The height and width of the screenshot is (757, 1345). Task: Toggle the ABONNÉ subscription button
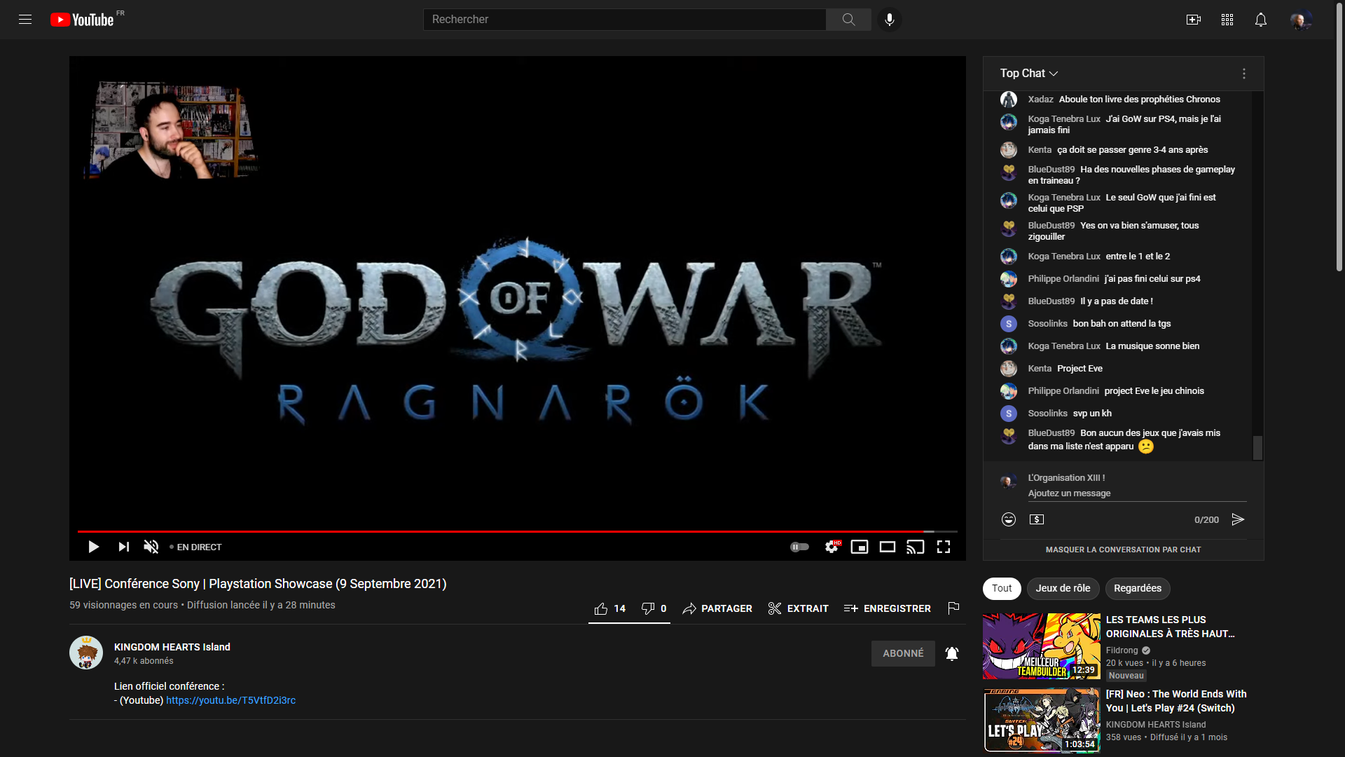coord(903,653)
